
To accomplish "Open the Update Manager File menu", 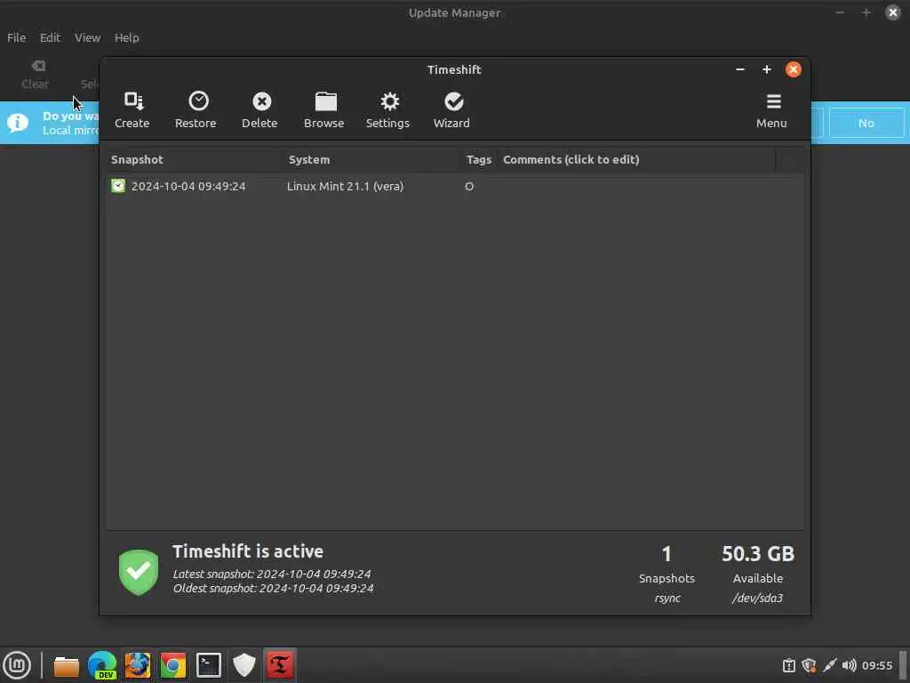I will coord(16,37).
